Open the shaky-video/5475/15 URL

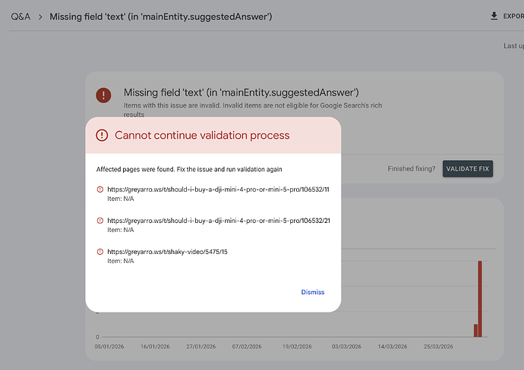coord(167,252)
